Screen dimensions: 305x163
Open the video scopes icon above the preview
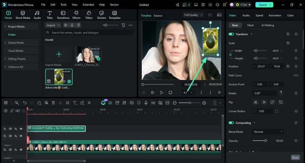pos(219,15)
